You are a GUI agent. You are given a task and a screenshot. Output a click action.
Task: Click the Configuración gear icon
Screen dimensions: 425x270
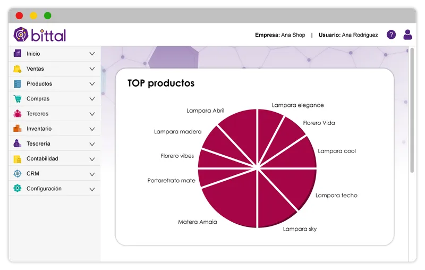point(18,188)
